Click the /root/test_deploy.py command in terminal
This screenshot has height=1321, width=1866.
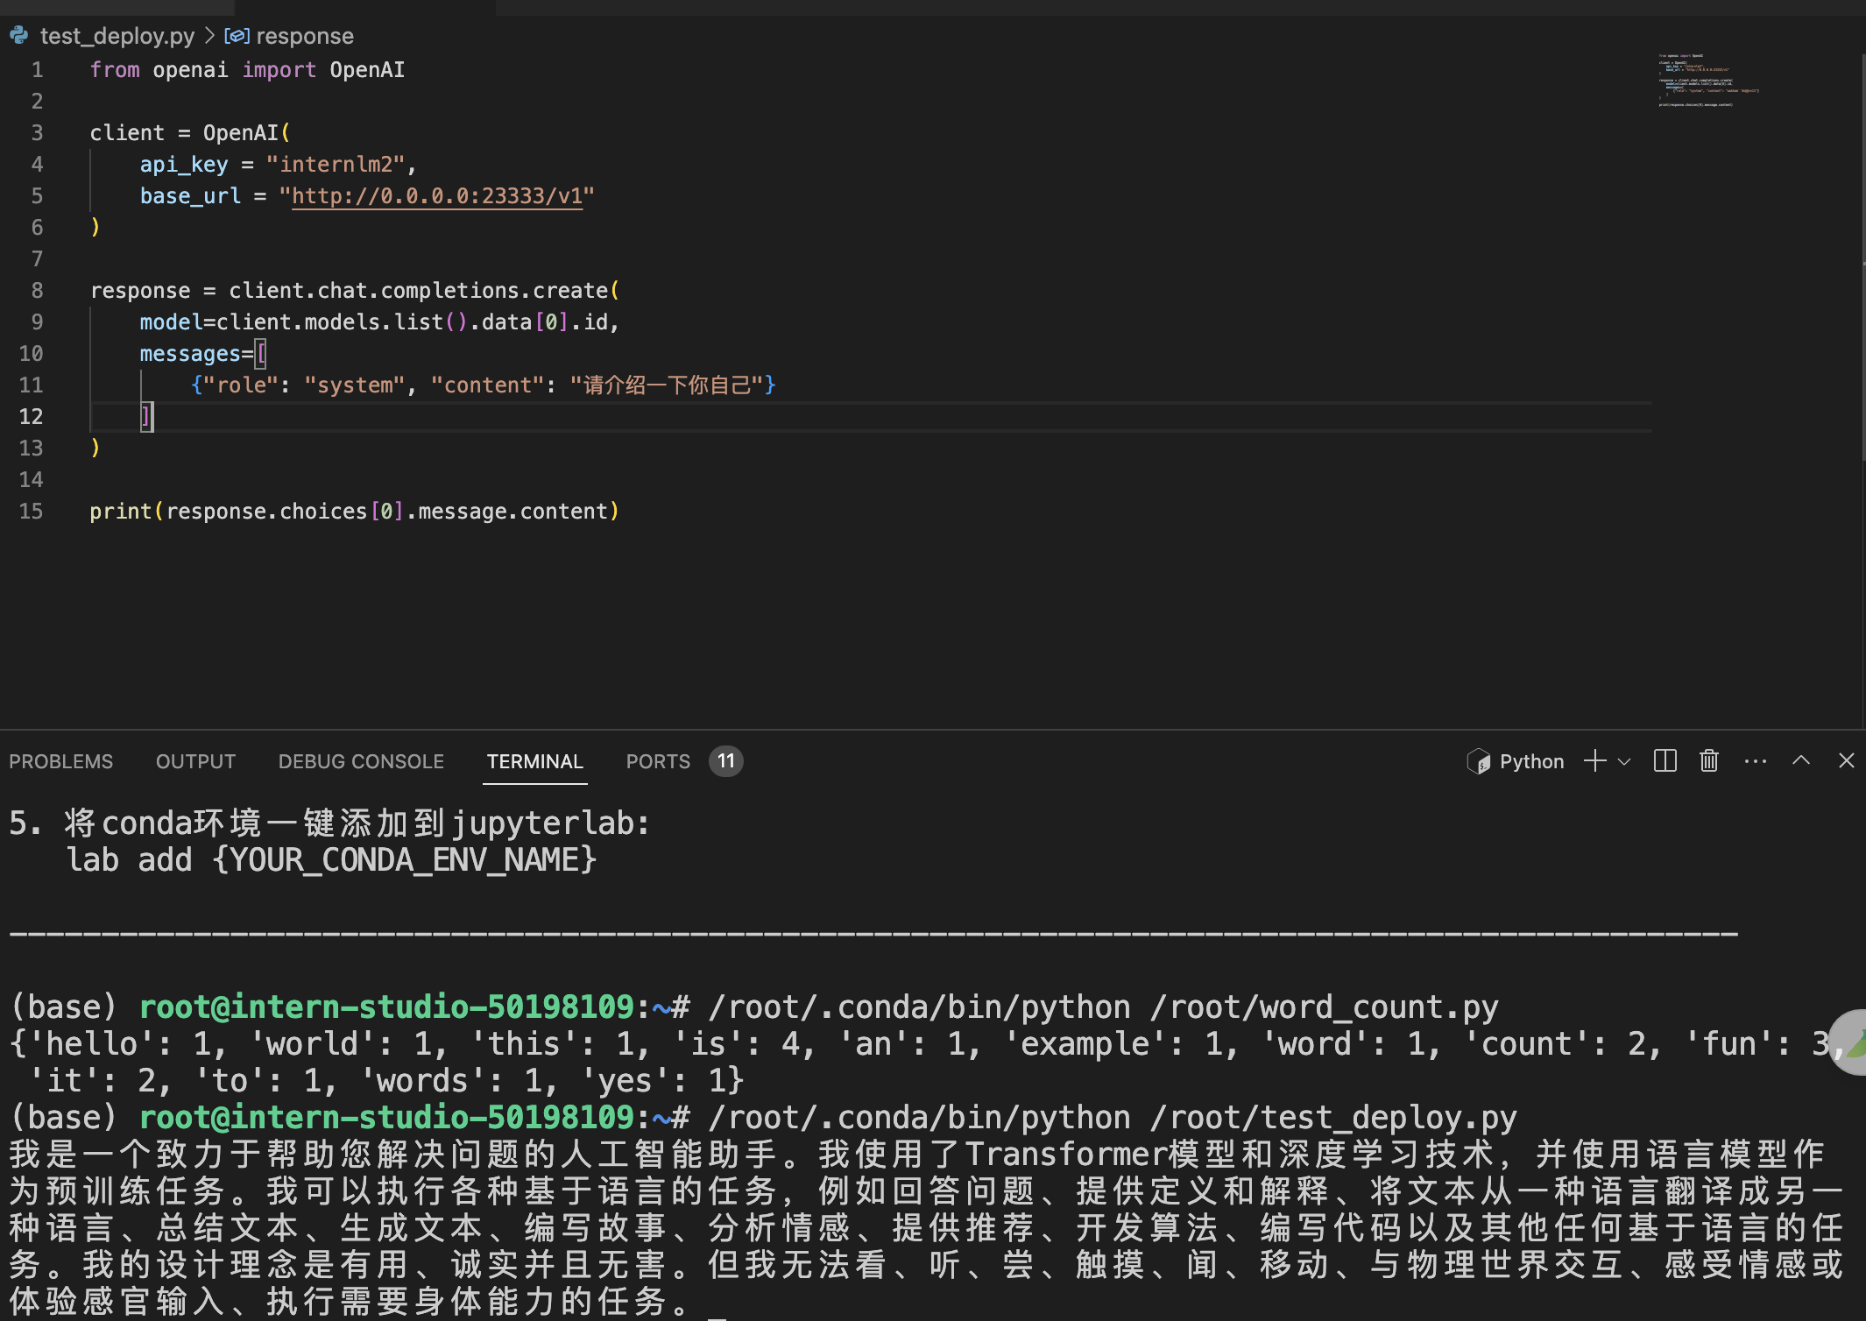click(x=1113, y=1118)
